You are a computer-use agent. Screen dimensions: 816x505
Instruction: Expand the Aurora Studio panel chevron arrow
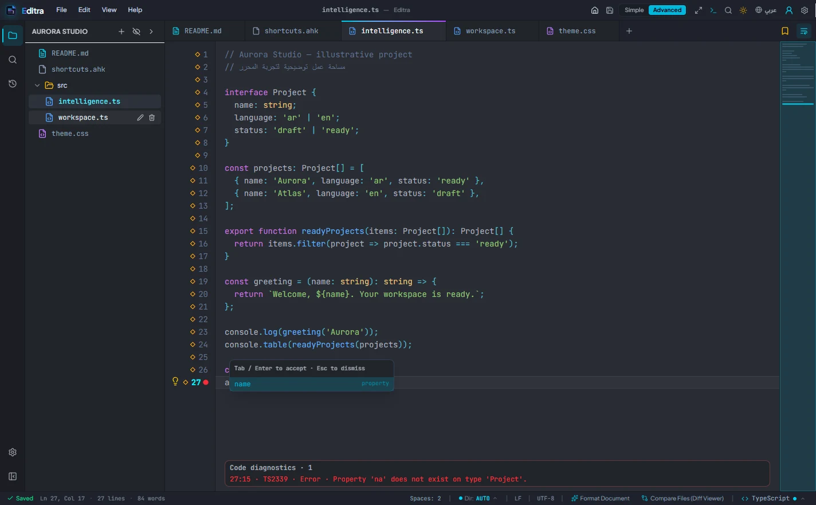point(151,32)
